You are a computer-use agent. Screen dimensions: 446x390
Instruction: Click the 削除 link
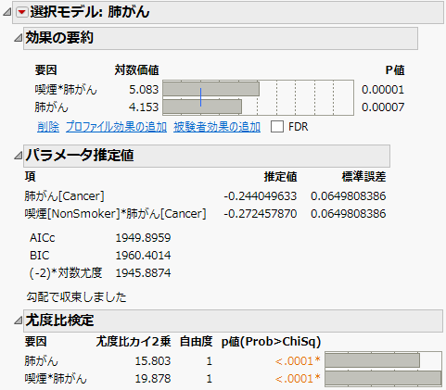coord(48,127)
